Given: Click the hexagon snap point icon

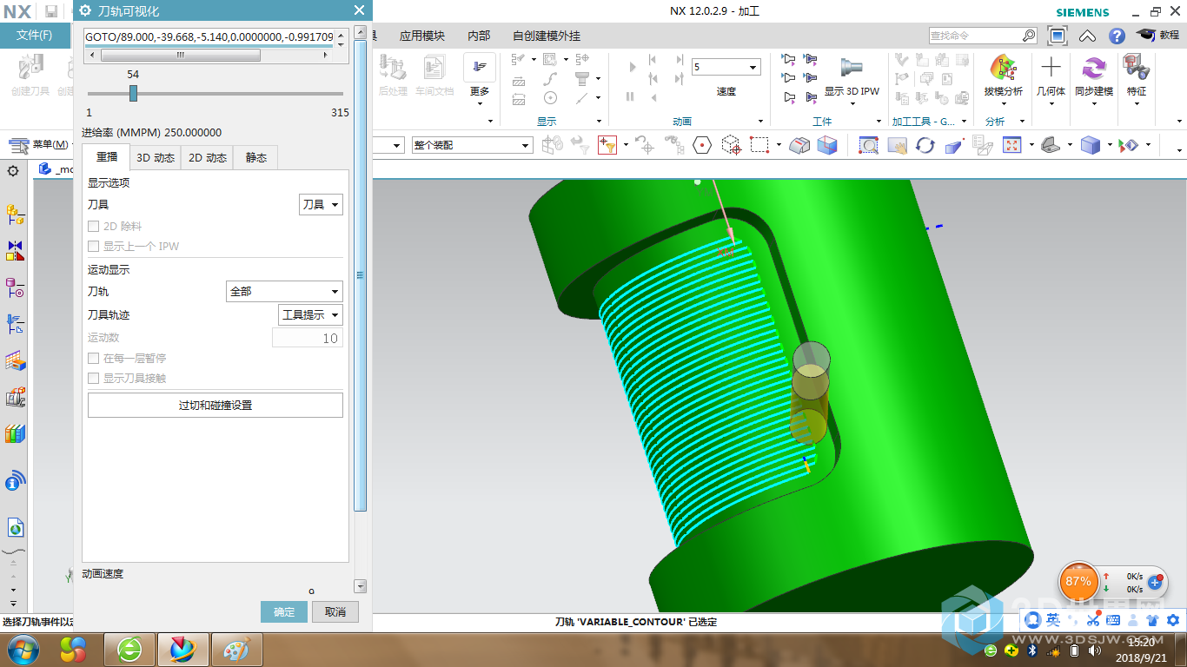Looking at the screenshot, I should coord(702,145).
